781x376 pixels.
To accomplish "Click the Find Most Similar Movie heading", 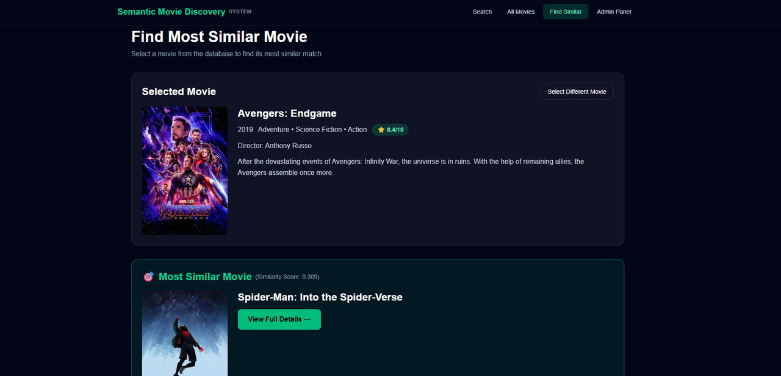I will point(219,37).
